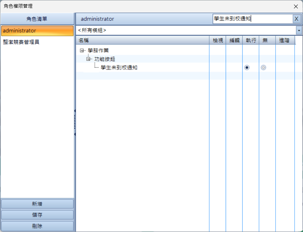Select 無 radio for 學生未到校通知
The image size is (303, 232).
263,68
